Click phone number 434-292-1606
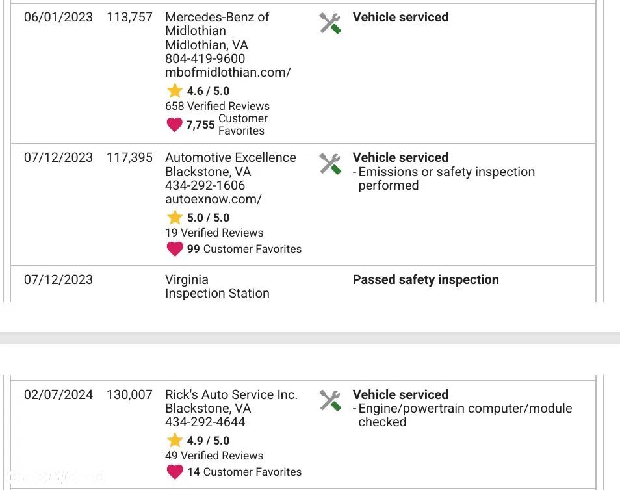 tap(205, 186)
